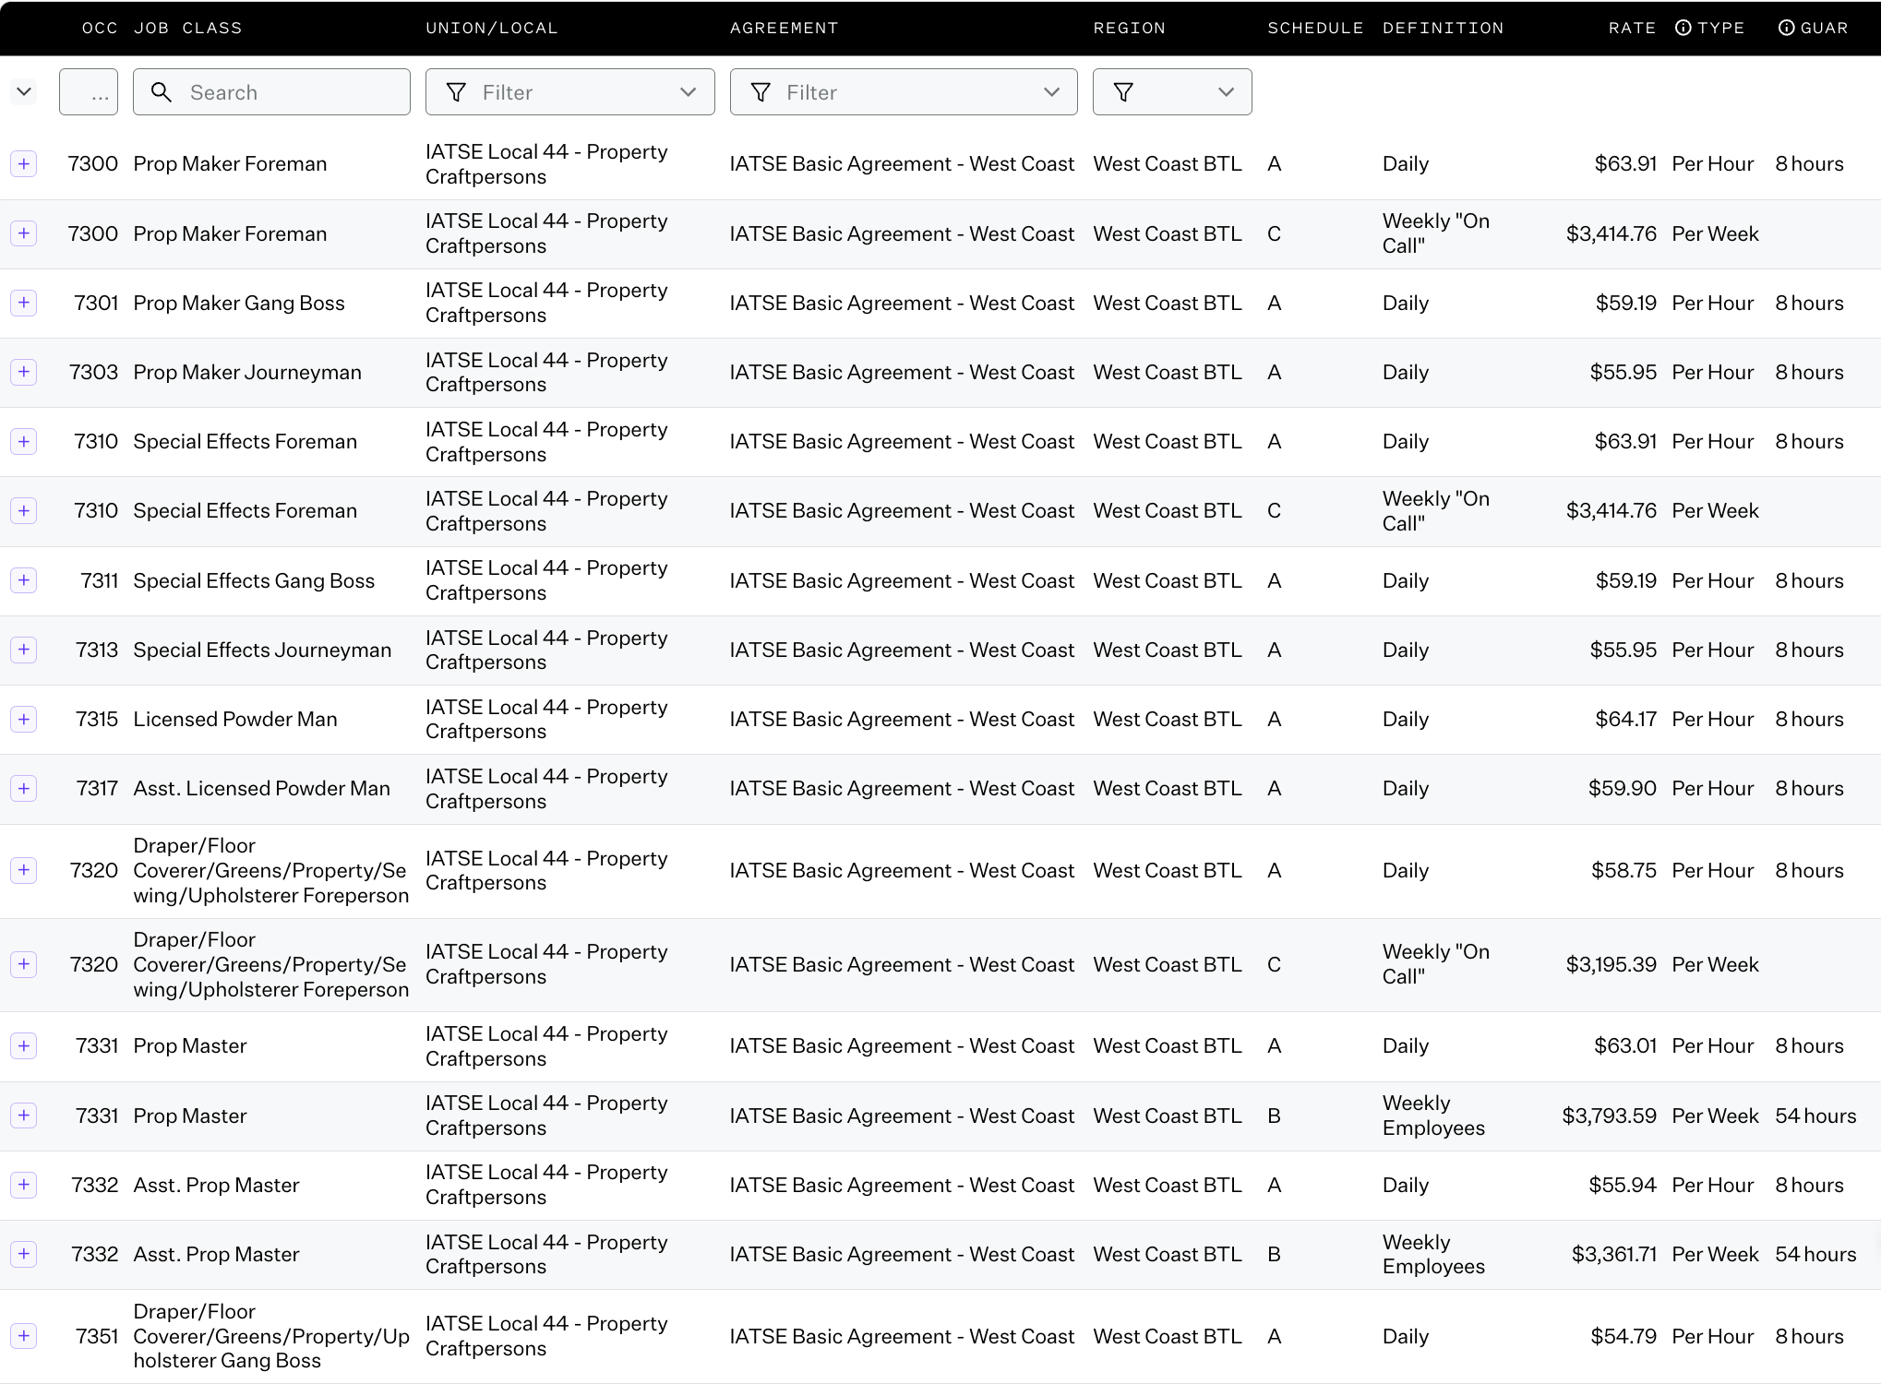Click the info icon beside GUAR header
Viewport: 1881px width, 1384px height.
coord(1787,28)
